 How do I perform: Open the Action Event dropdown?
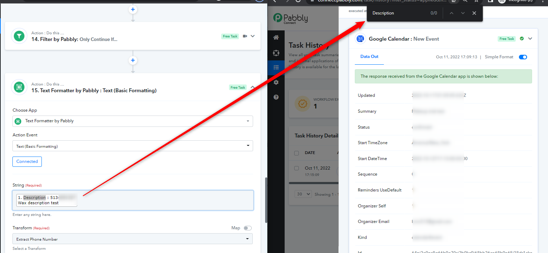[133, 146]
